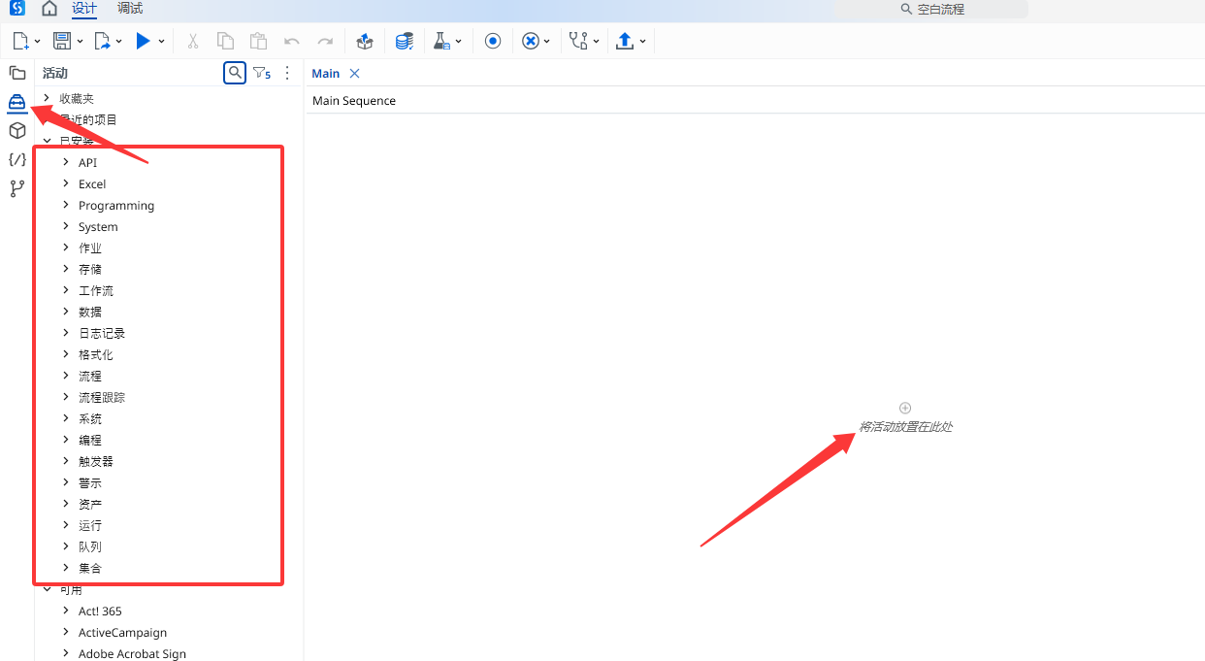This screenshot has height=661, width=1205.
Task: Expand the Excel category
Action: [x=66, y=183]
